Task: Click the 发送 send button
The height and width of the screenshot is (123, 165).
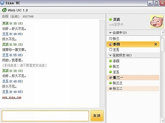Action: pyautogui.click(x=97, y=116)
